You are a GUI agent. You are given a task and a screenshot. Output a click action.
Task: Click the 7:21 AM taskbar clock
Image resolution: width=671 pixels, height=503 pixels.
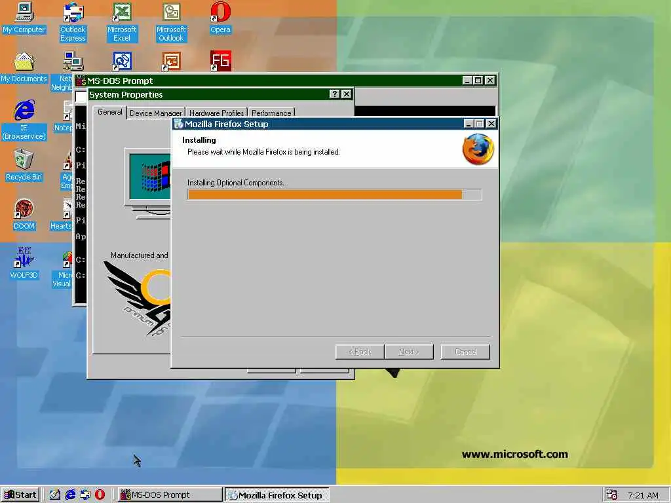tap(643, 495)
